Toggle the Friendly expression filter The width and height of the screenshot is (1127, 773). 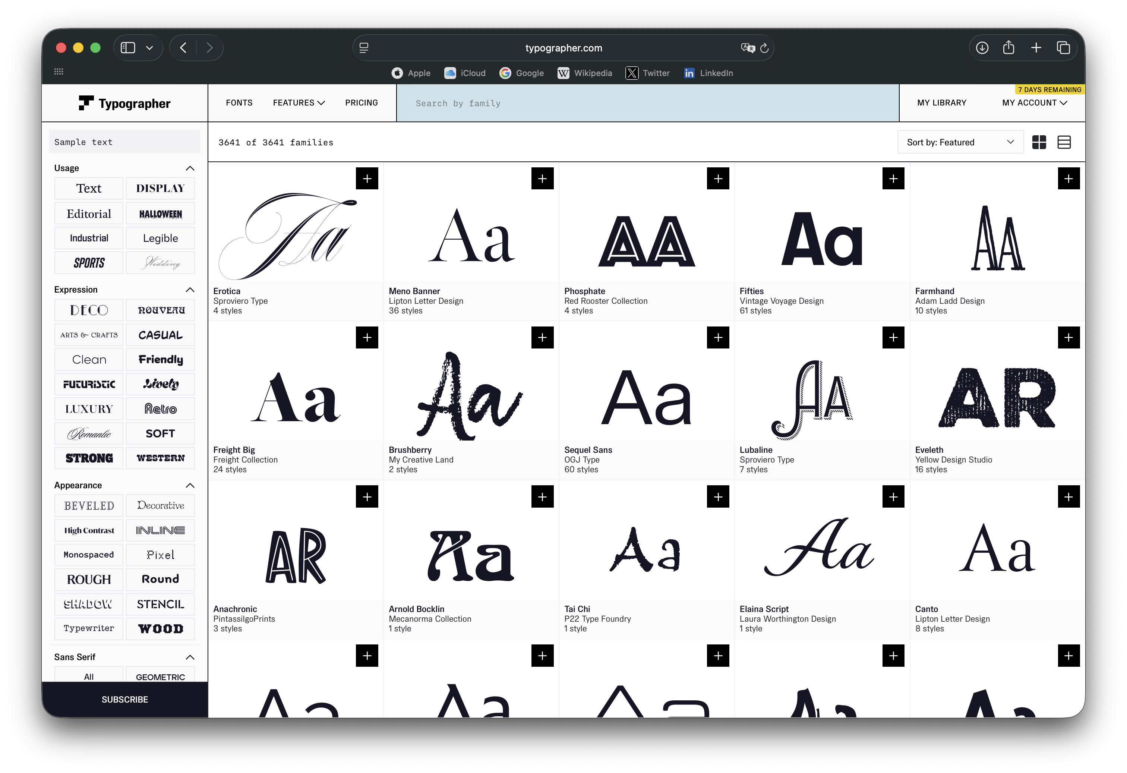click(161, 360)
